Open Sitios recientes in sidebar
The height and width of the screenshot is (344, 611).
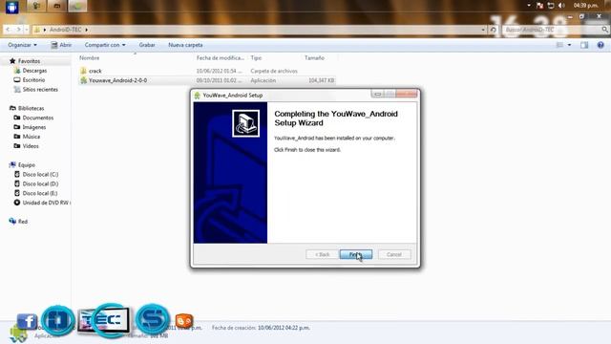point(40,89)
